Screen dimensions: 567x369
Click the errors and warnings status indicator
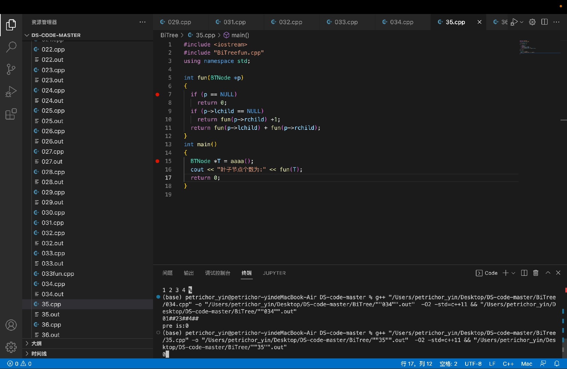[x=19, y=364]
